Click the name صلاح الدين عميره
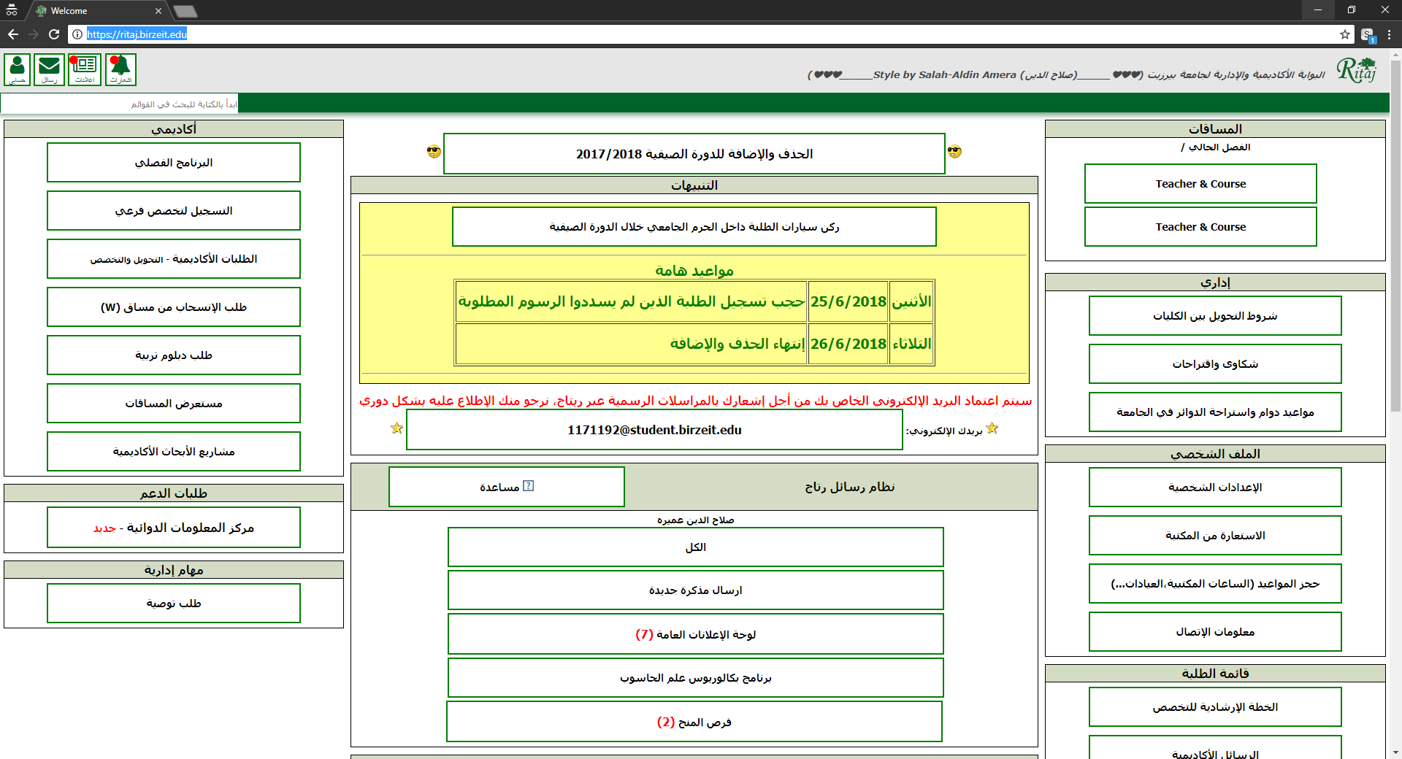This screenshot has height=759, width=1402. 696,520
